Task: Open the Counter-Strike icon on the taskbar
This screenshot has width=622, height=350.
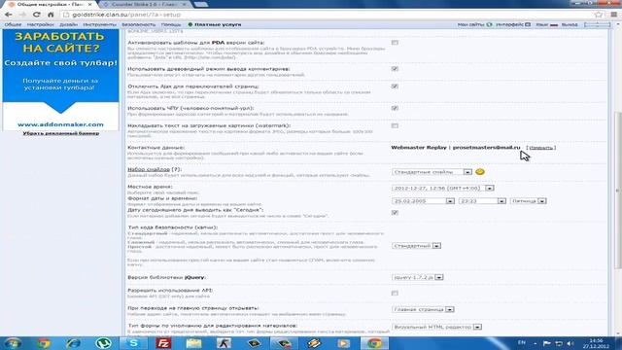Action: [x=224, y=343]
